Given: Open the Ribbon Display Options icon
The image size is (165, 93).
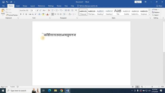Looking at the screenshot, I should [x=145, y=2].
